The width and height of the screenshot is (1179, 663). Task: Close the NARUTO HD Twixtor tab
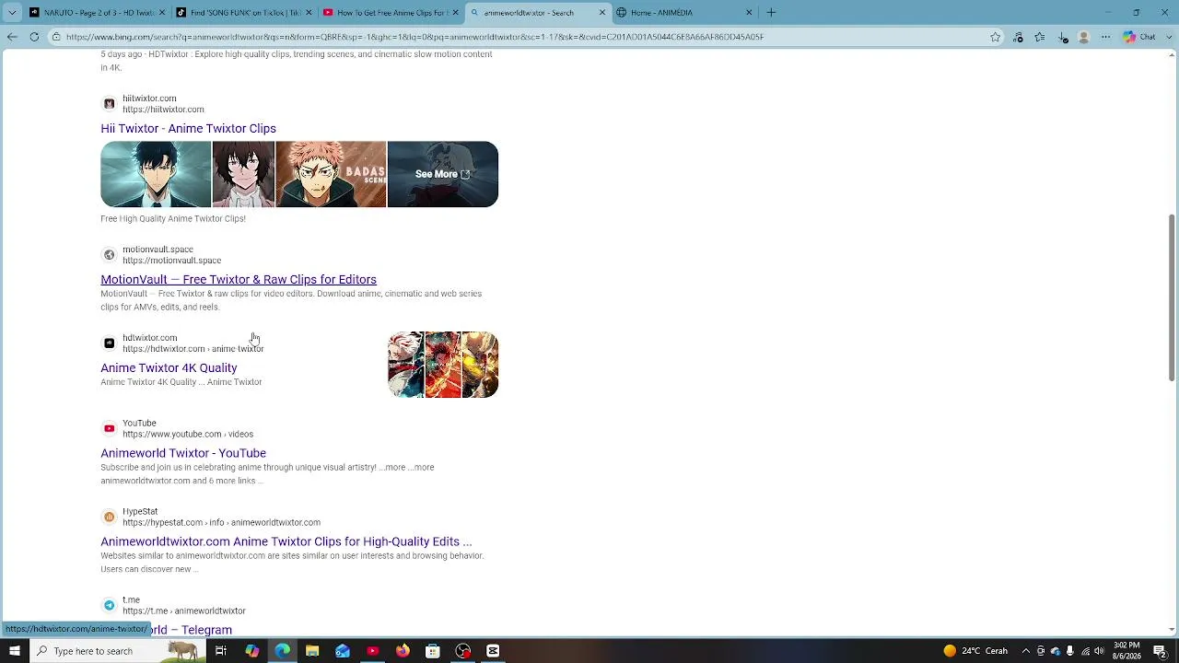pyautogui.click(x=162, y=13)
